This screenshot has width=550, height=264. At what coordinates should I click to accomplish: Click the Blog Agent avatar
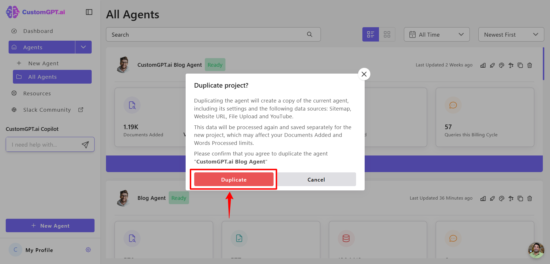tap(123, 198)
